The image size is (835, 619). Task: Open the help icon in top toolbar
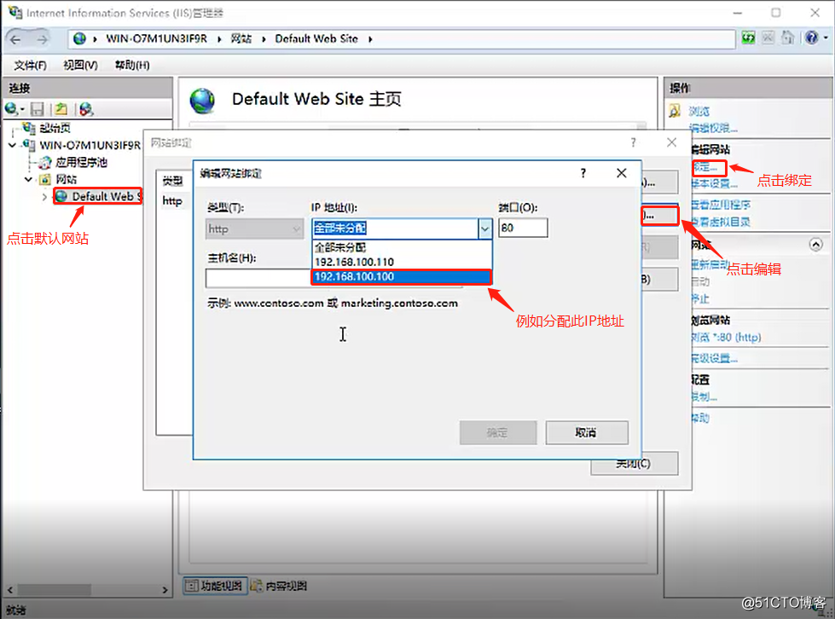(812, 38)
